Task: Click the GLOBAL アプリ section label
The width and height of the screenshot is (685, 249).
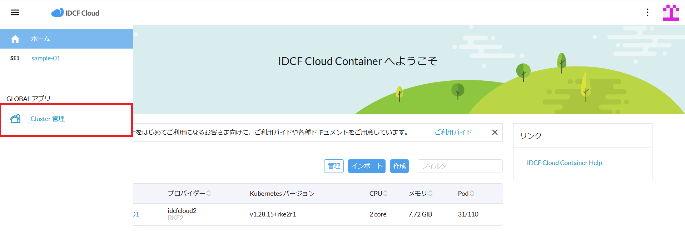Action: click(x=29, y=99)
